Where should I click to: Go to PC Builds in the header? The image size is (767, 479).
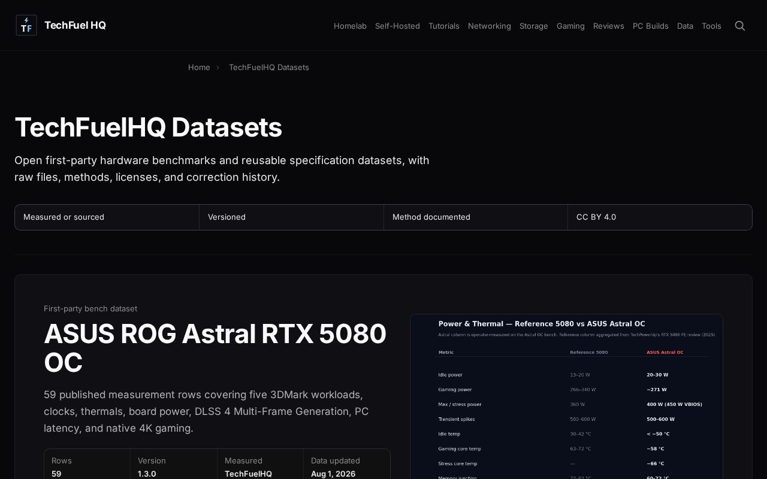pos(651,26)
